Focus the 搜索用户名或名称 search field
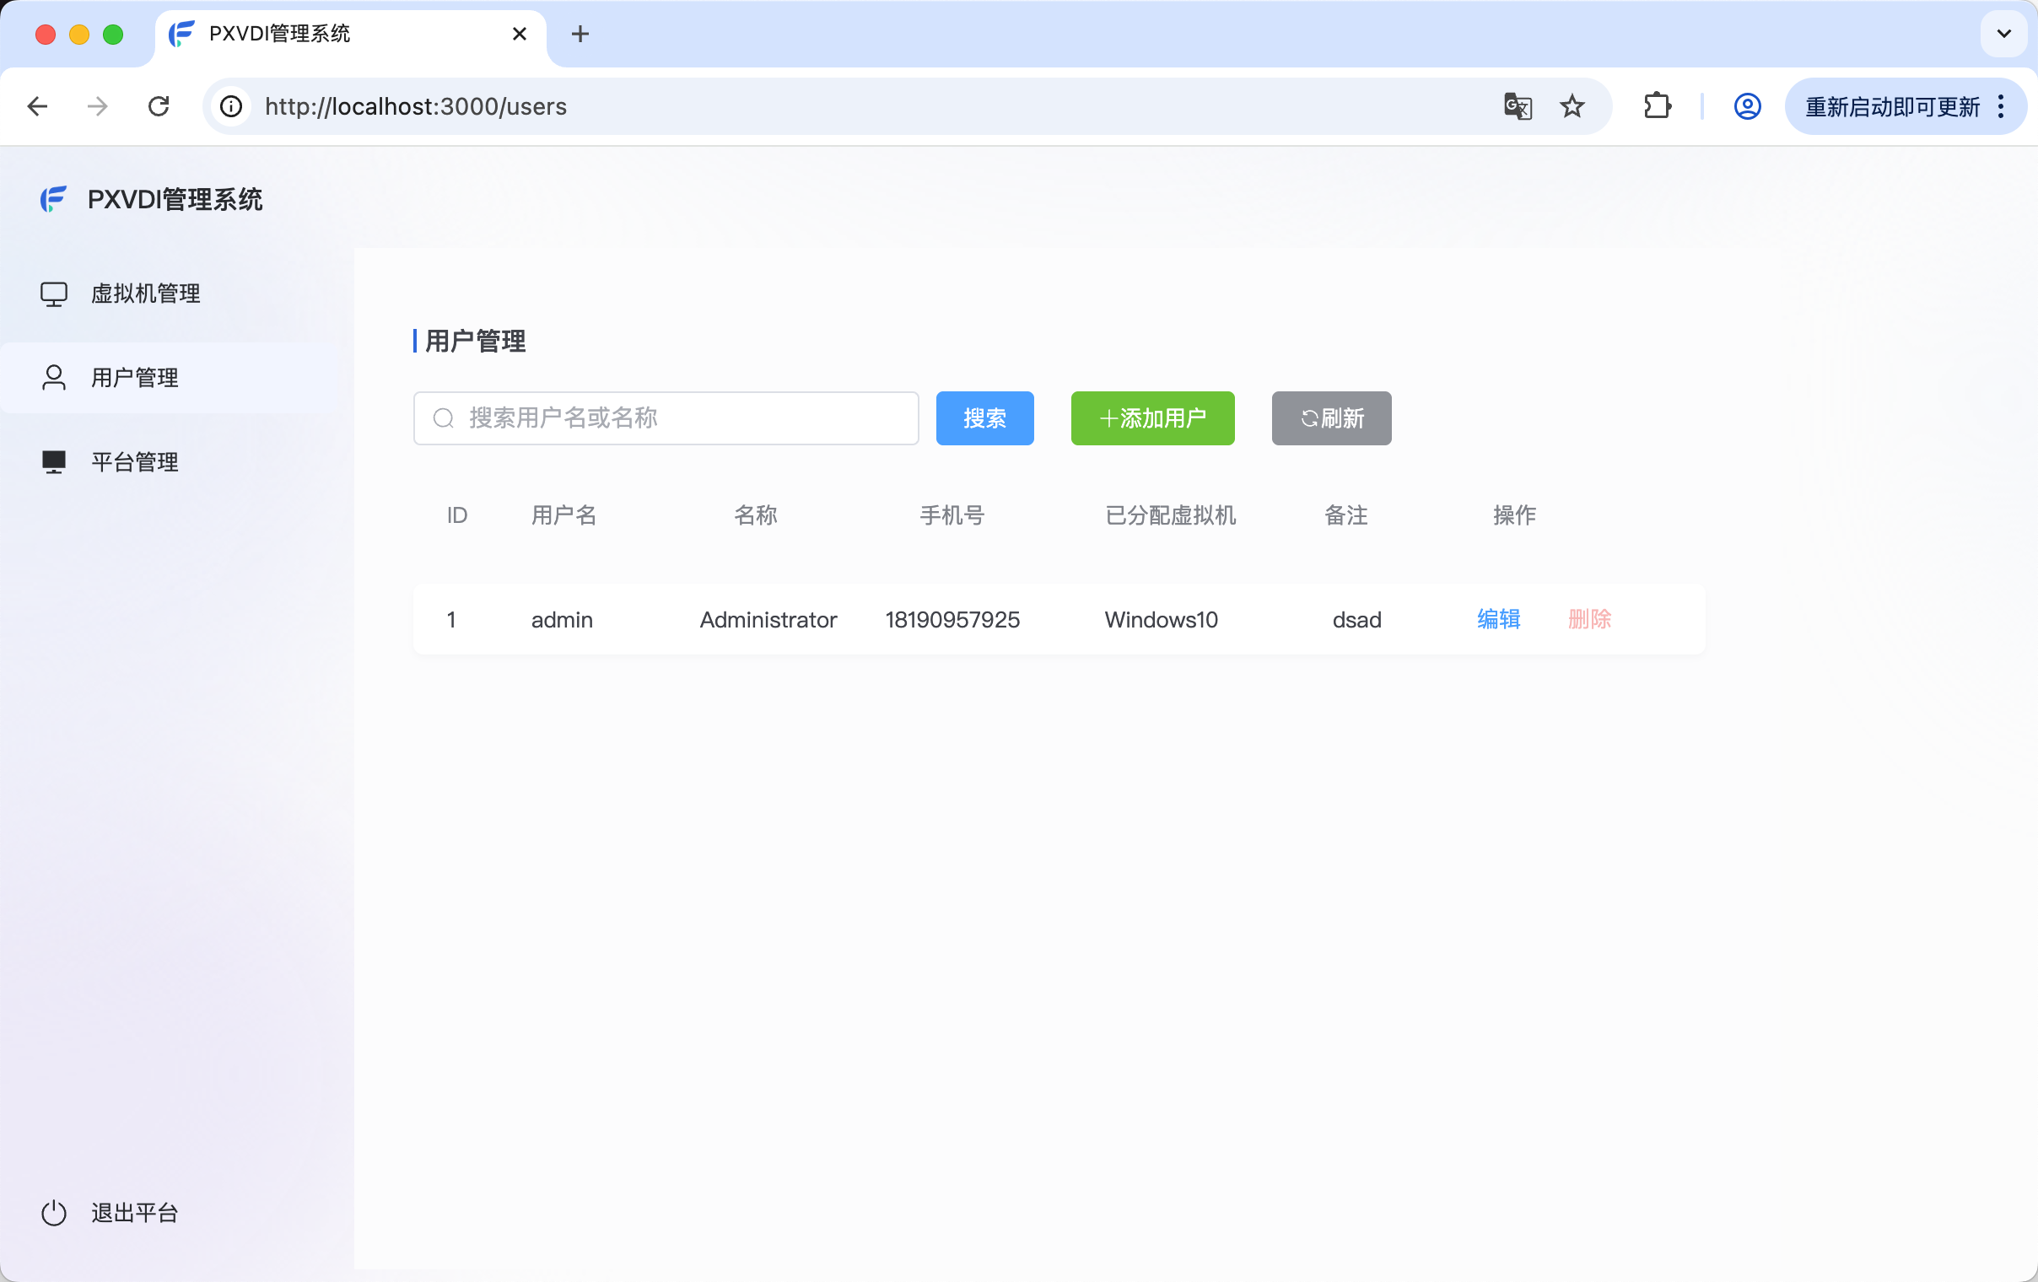This screenshot has width=2038, height=1282. (x=677, y=418)
